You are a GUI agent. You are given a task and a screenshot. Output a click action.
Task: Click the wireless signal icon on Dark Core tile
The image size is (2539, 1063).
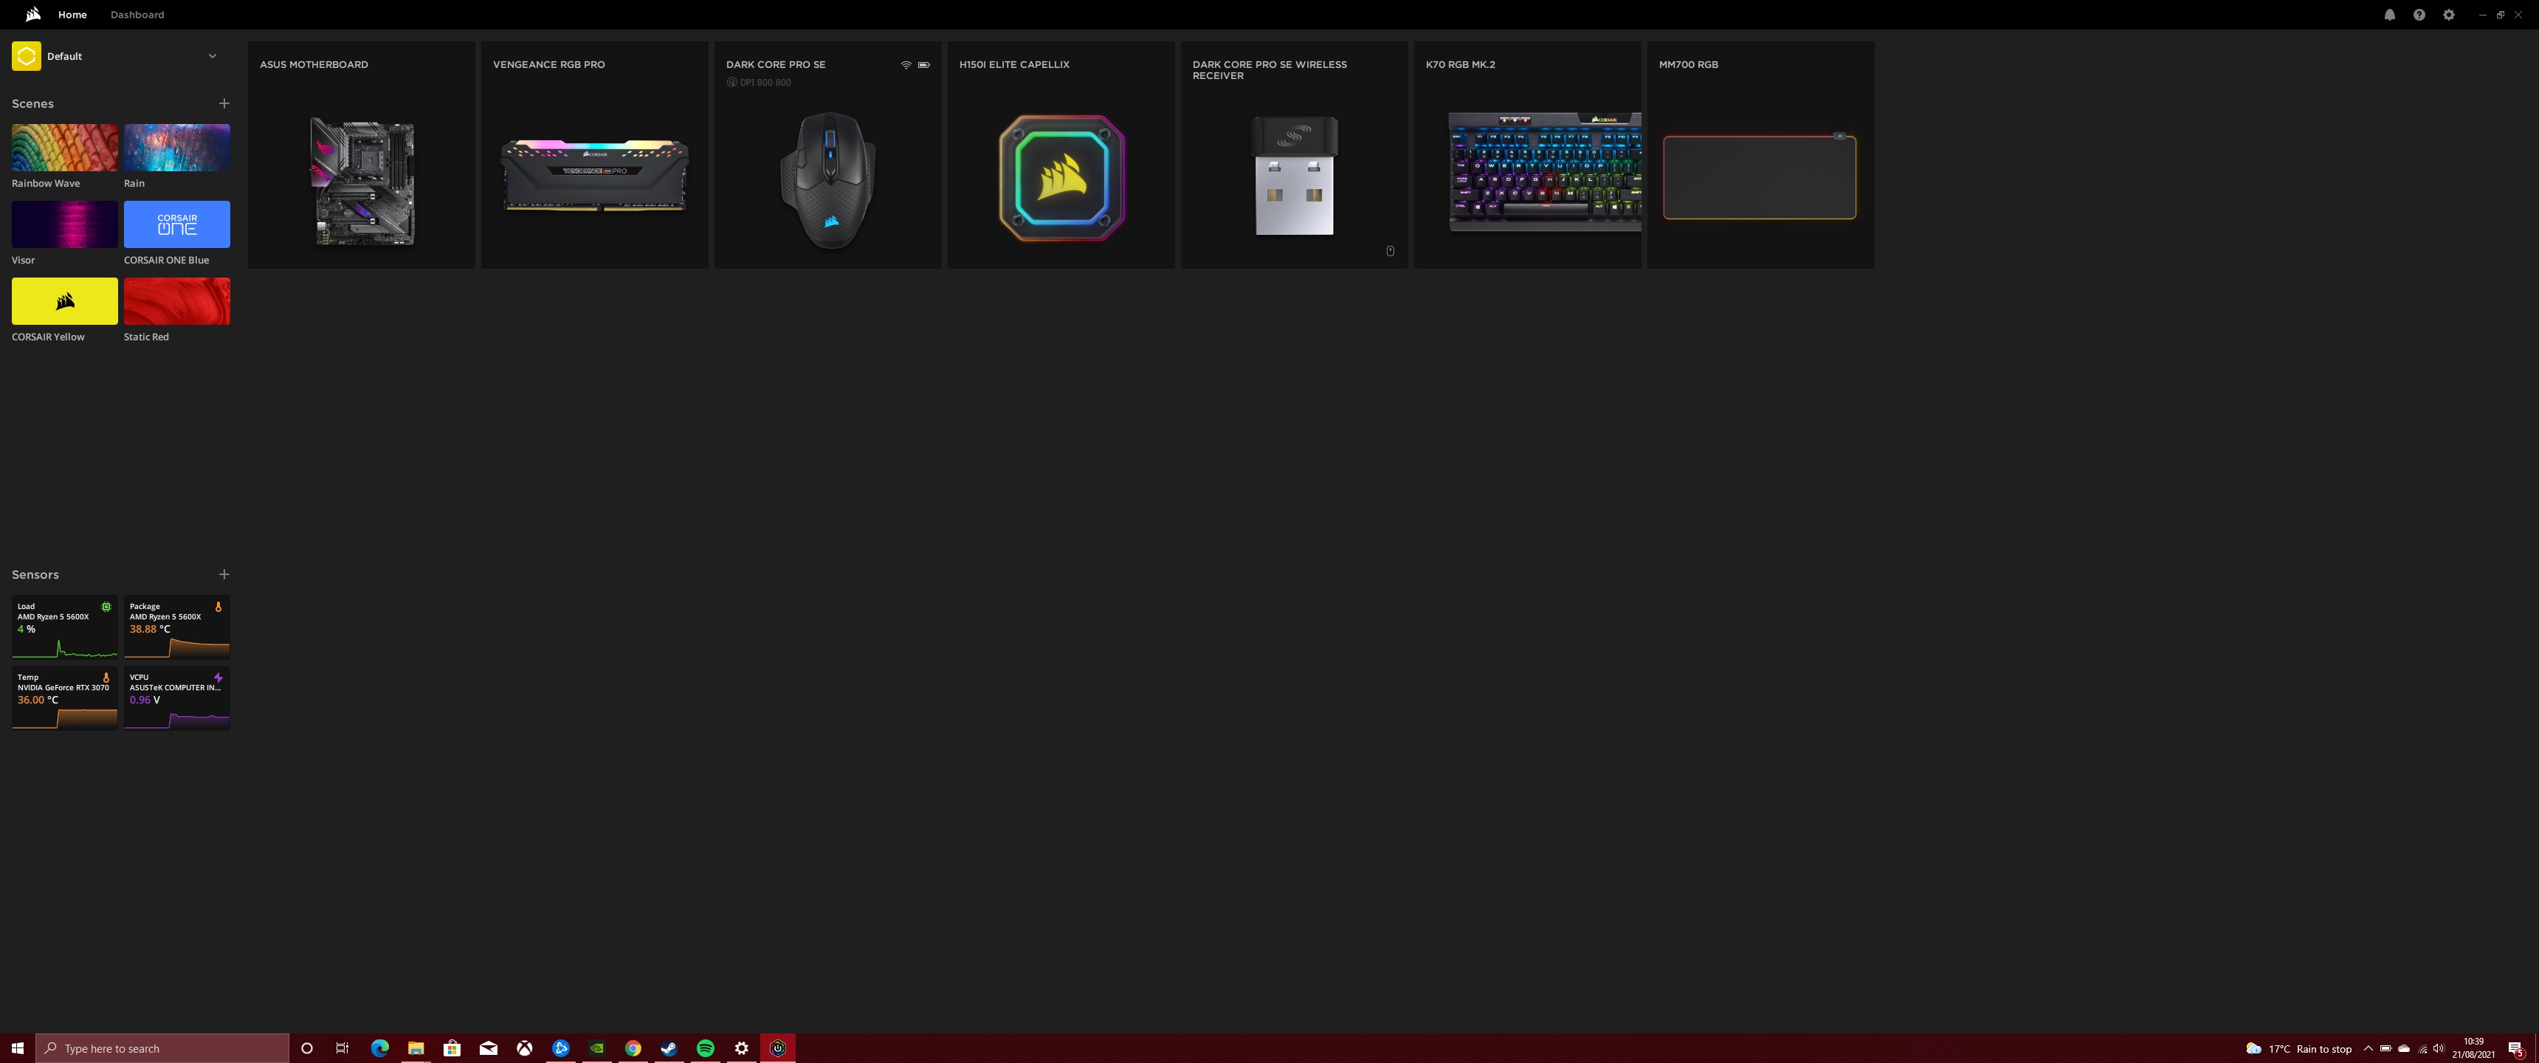pos(906,65)
